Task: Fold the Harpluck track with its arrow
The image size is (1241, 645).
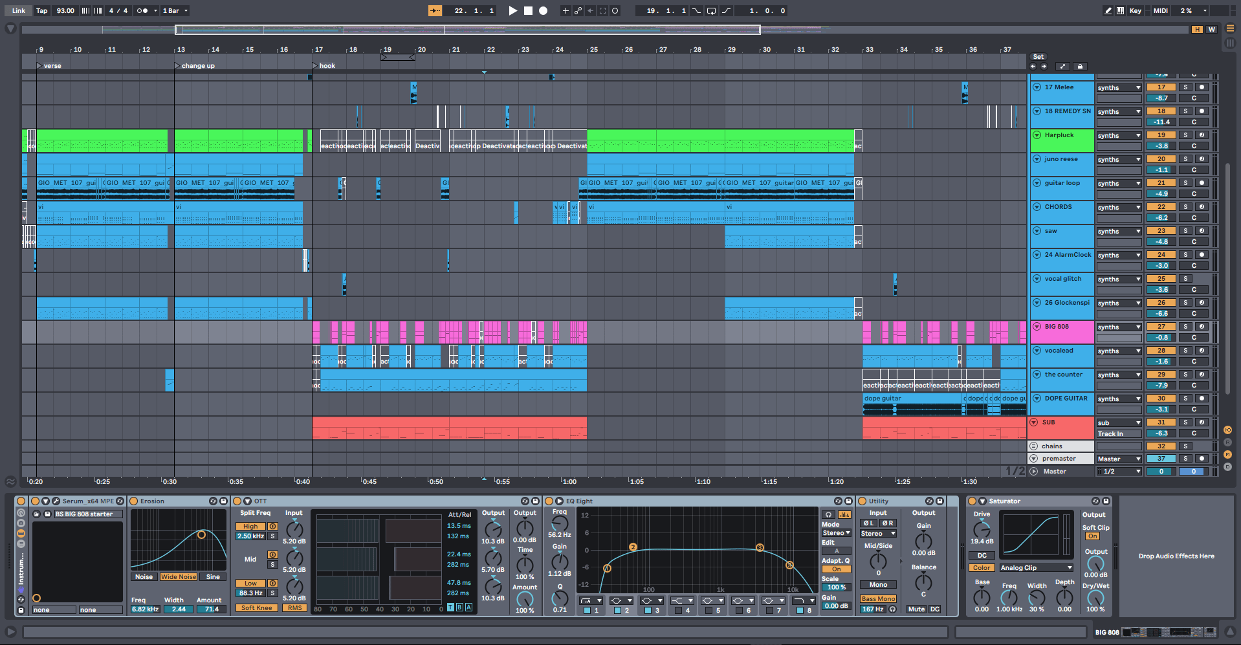Action: point(1037,135)
